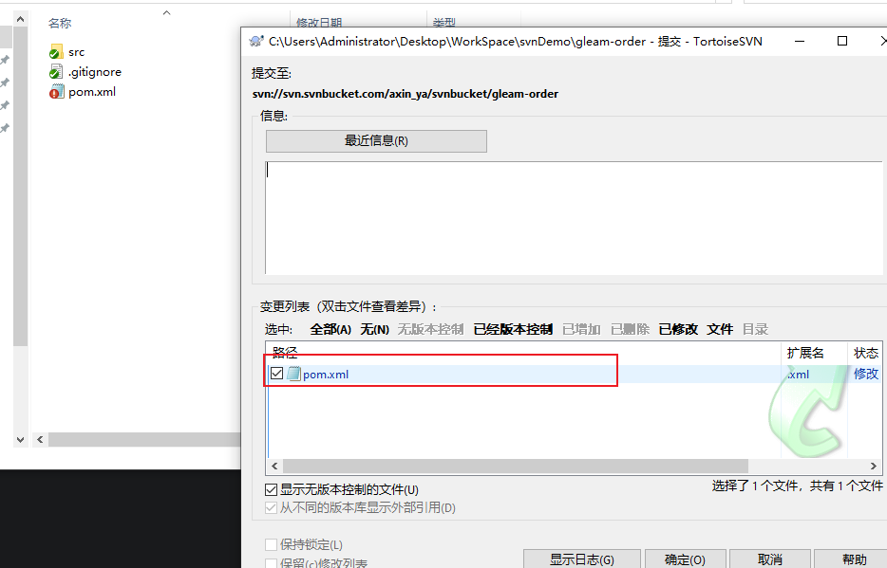The width and height of the screenshot is (887, 568).
Task: Minimize the TortoiseSVN commit dialog
Action: 800,41
